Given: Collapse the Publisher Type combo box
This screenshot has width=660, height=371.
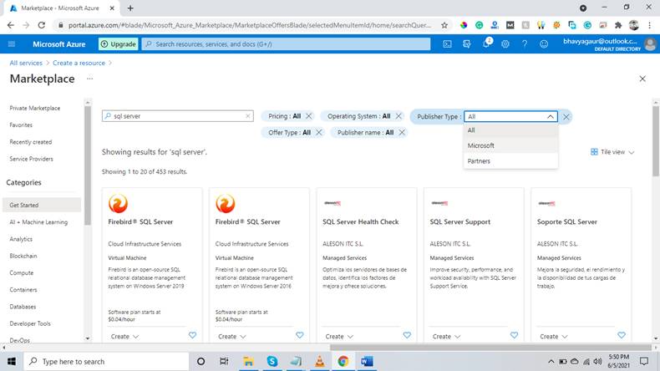Looking at the screenshot, I should pyautogui.click(x=551, y=117).
